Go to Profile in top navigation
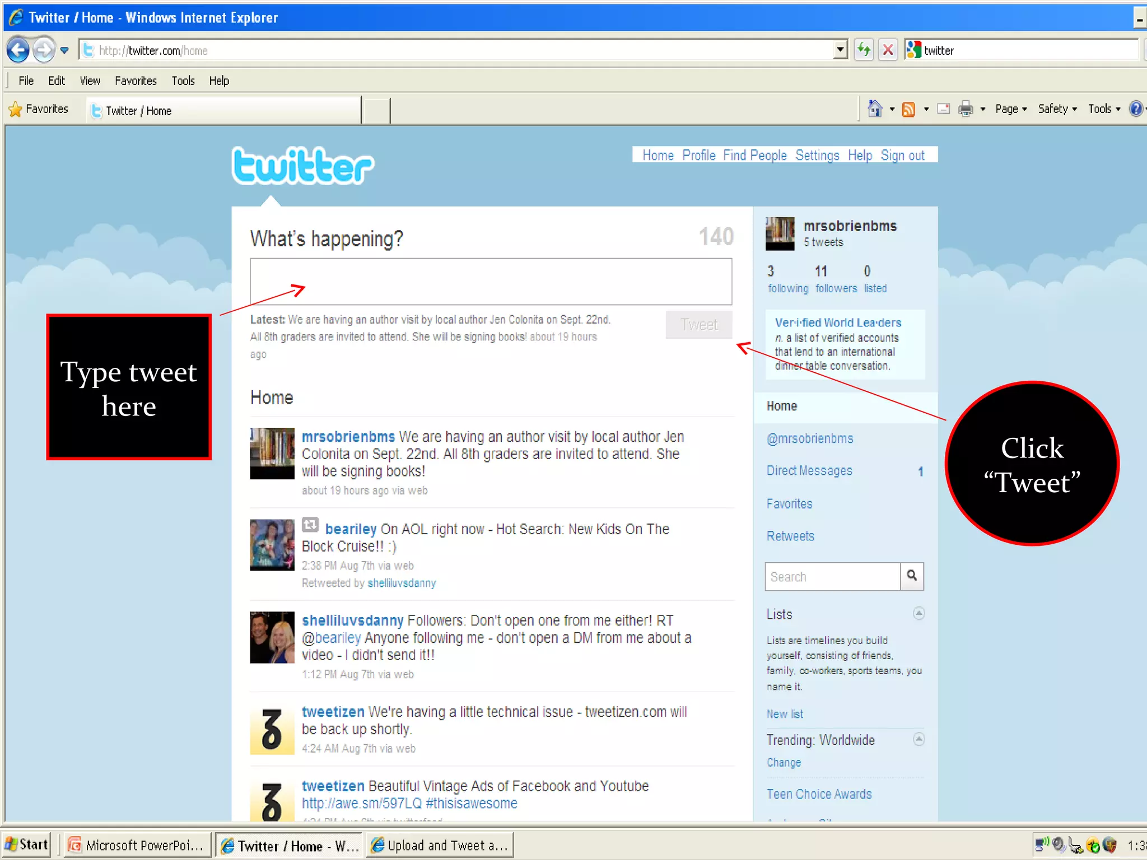The image size is (1147, 860). 698,155
